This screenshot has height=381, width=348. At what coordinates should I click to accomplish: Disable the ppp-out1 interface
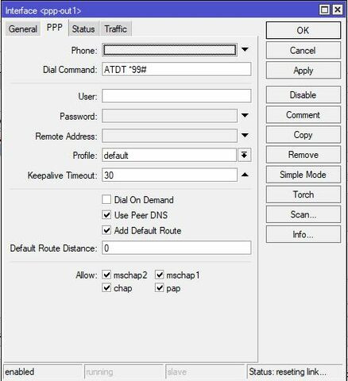click(303, 94)
